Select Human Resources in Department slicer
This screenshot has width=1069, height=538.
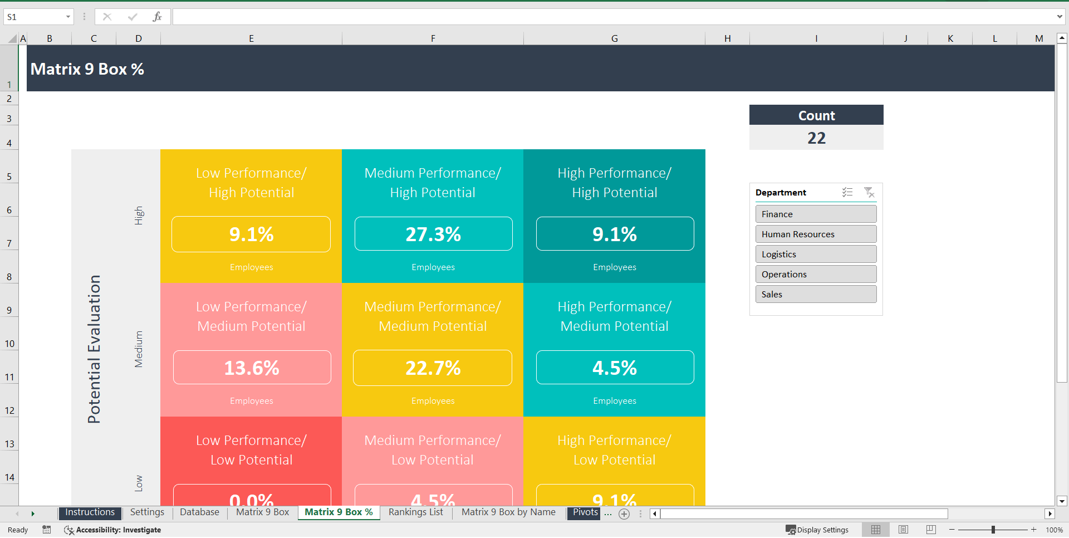[816, 234]
